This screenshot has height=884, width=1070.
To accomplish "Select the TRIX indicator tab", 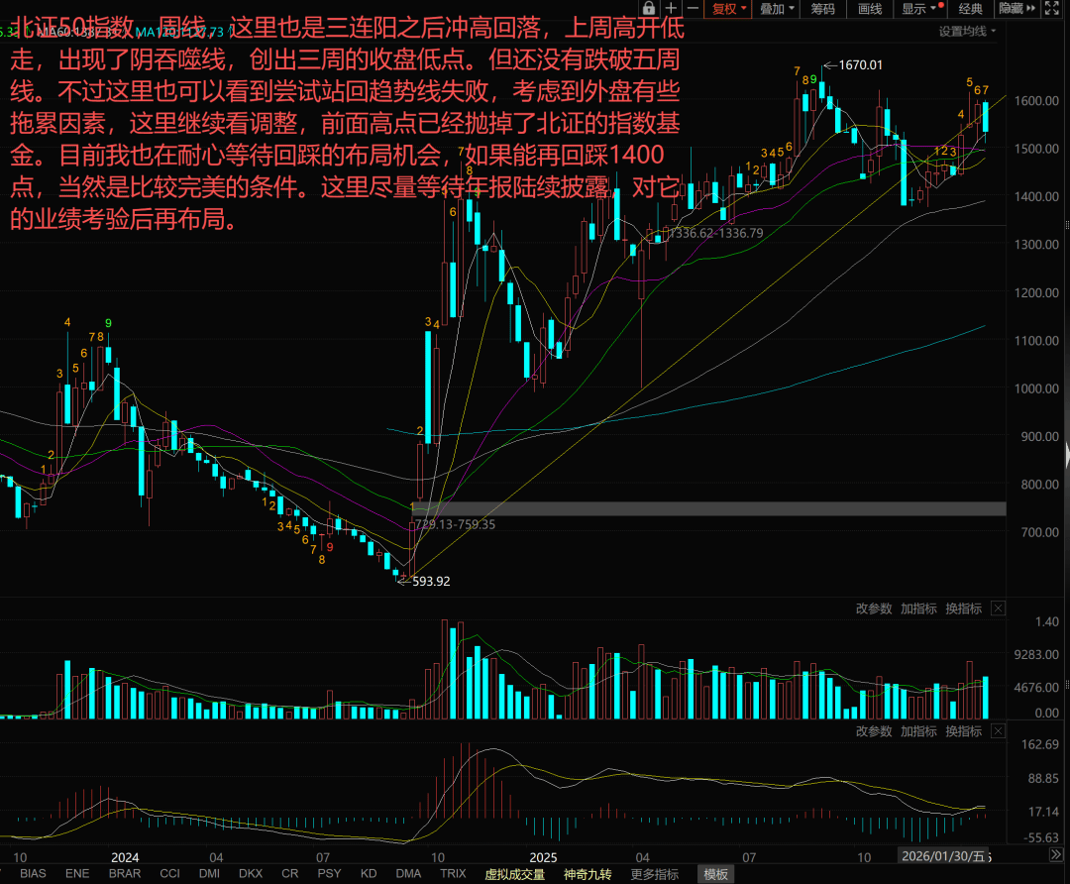I will click(453, 874).
